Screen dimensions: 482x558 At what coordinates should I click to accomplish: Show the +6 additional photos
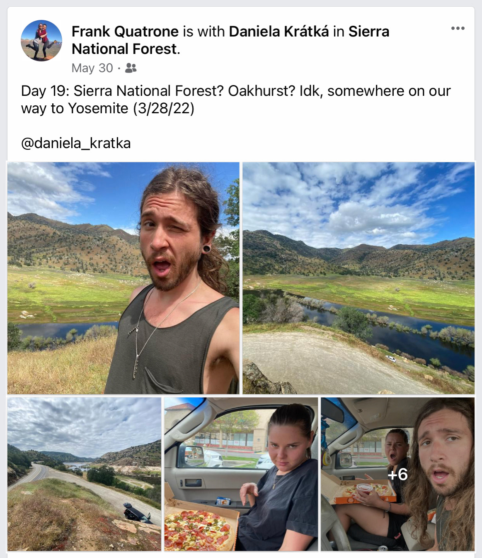(397, 474)
